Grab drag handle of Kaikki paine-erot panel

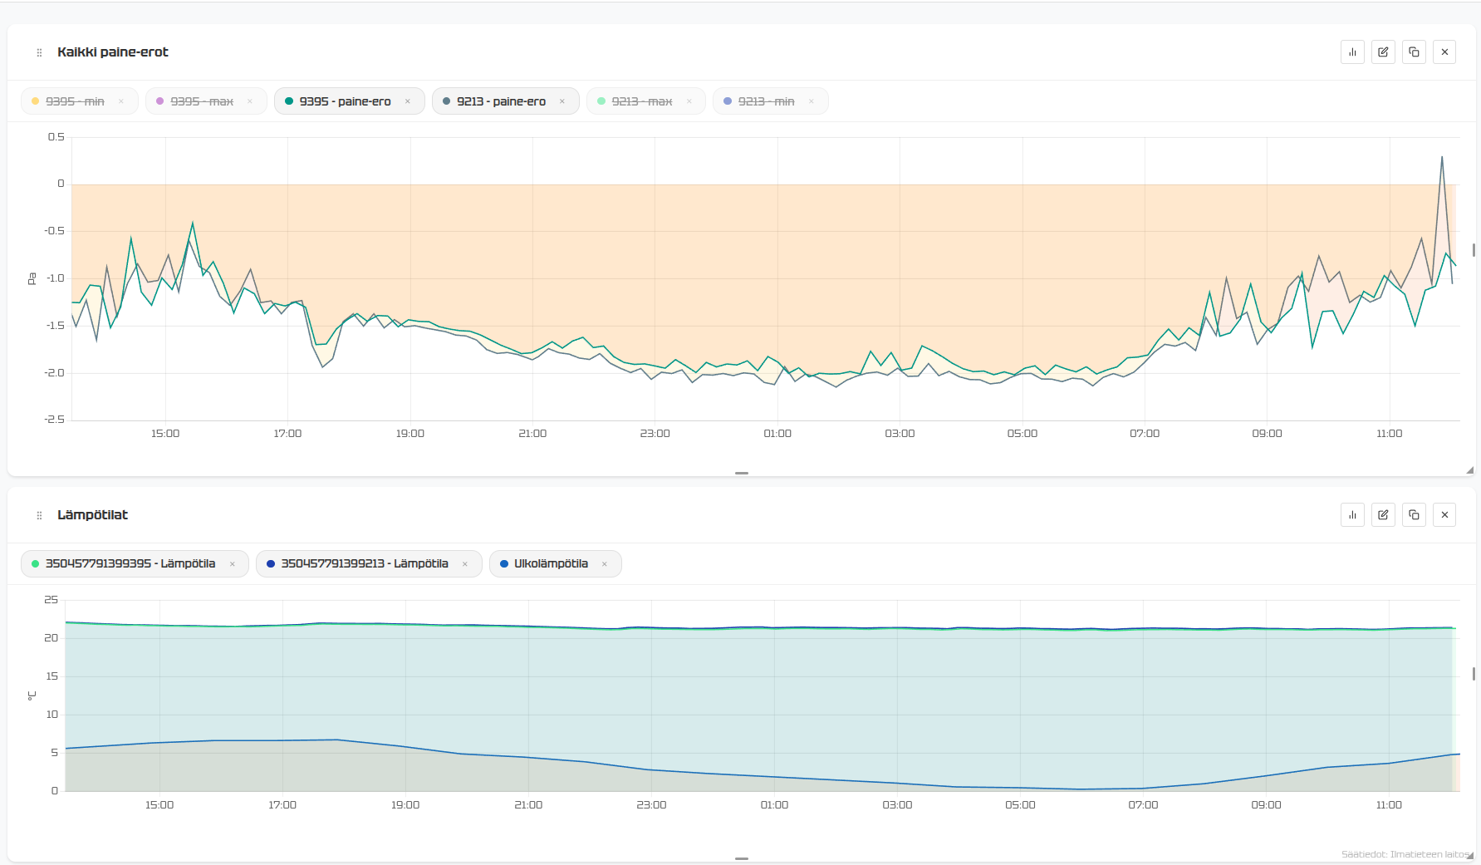tap(39, 52)
